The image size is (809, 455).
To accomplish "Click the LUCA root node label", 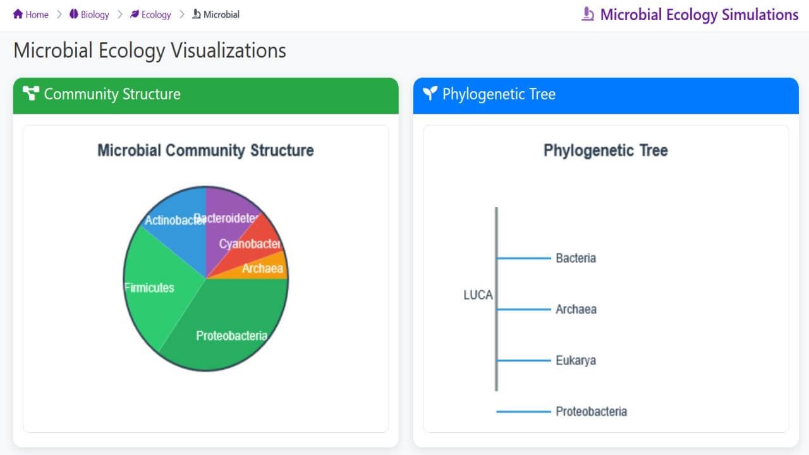I will click(x=478, y=295).
